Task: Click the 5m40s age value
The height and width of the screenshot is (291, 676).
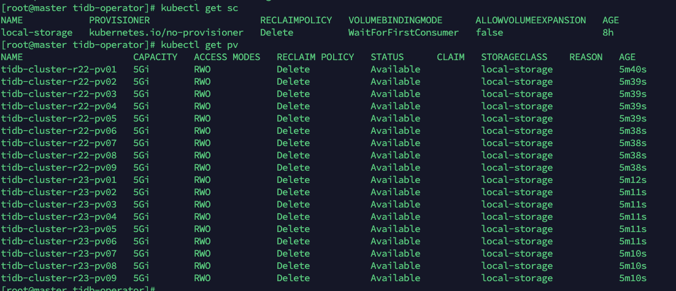Action: (633, 69)
